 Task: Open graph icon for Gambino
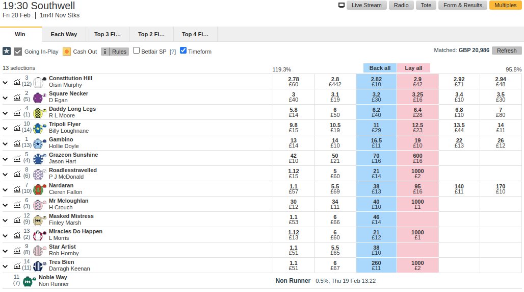pyautogui.click(x=17, y=143)
